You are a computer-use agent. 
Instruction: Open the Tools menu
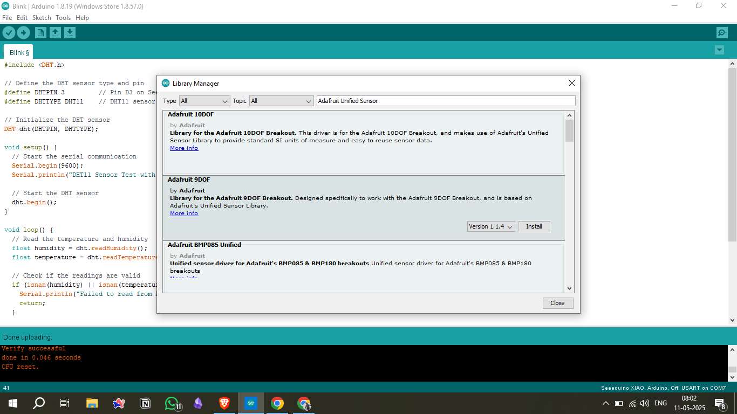tap(63, 18)
